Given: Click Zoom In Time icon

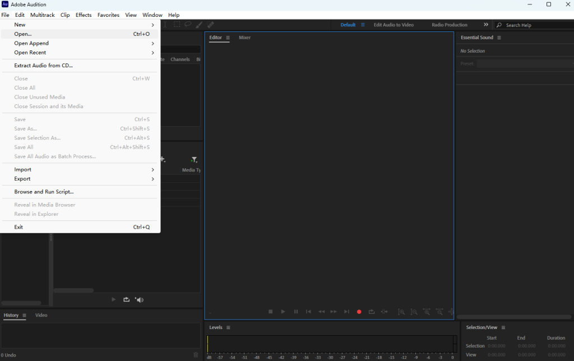Looking at the screenshot, I should click(427, 312).
